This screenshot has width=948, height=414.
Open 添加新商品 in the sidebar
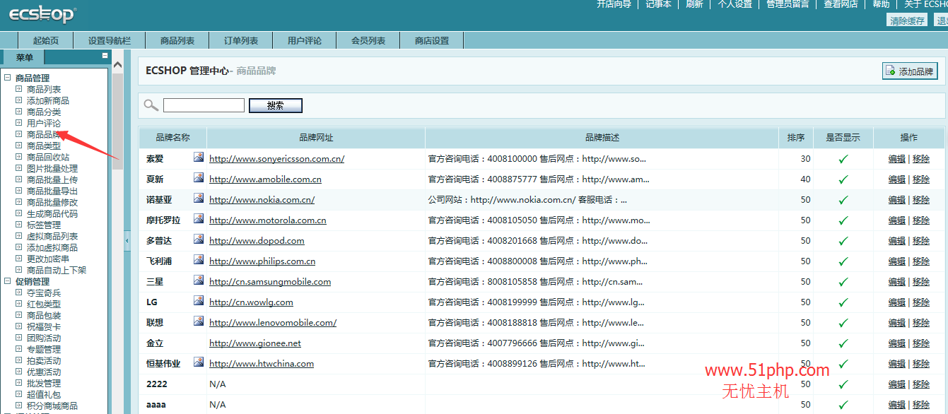[x=48, y=100]
